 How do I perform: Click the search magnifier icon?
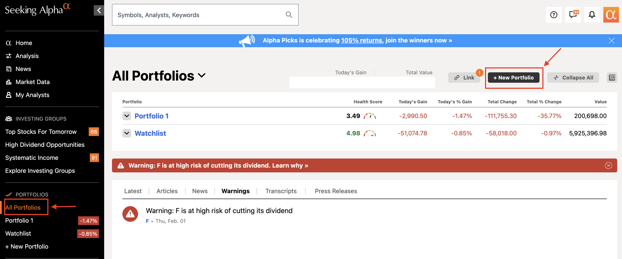pyautogui.click(x=289, y=15)
